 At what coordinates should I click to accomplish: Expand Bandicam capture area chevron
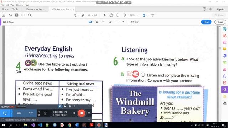[89, 120]
